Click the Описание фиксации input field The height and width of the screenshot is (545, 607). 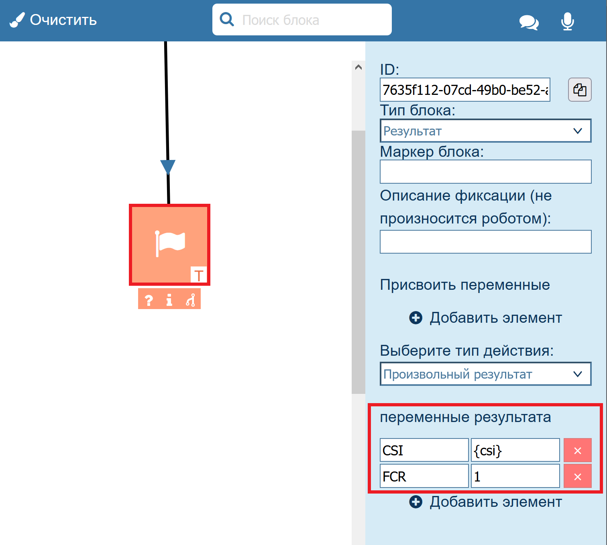(x=485, y=242)
